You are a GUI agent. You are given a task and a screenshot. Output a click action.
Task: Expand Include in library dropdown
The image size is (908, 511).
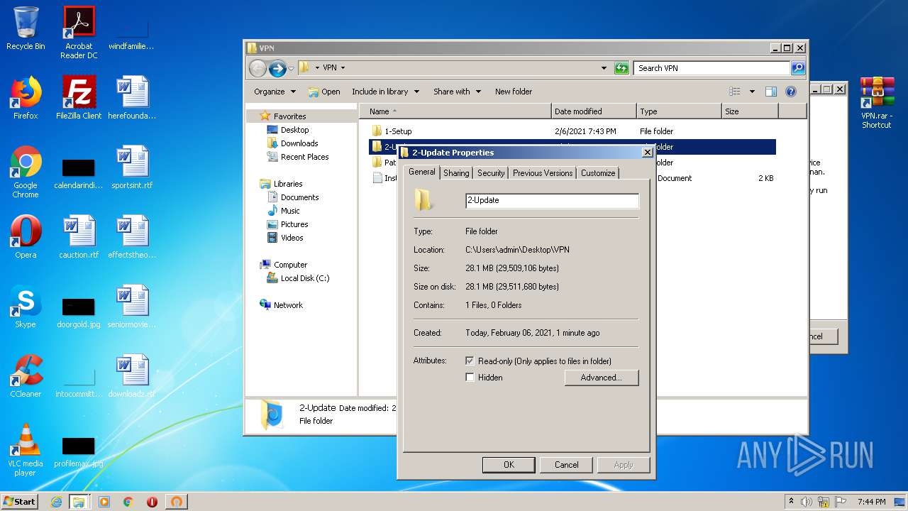386,92
